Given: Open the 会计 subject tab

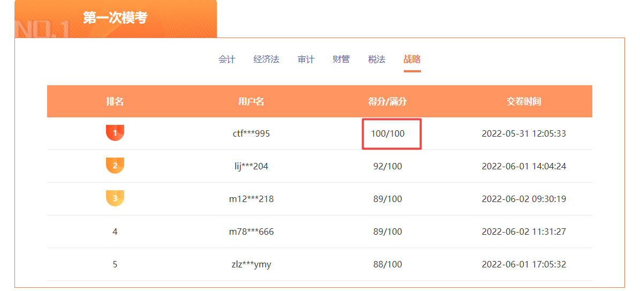Looking at the screenshot, I should tap(227, 59).
